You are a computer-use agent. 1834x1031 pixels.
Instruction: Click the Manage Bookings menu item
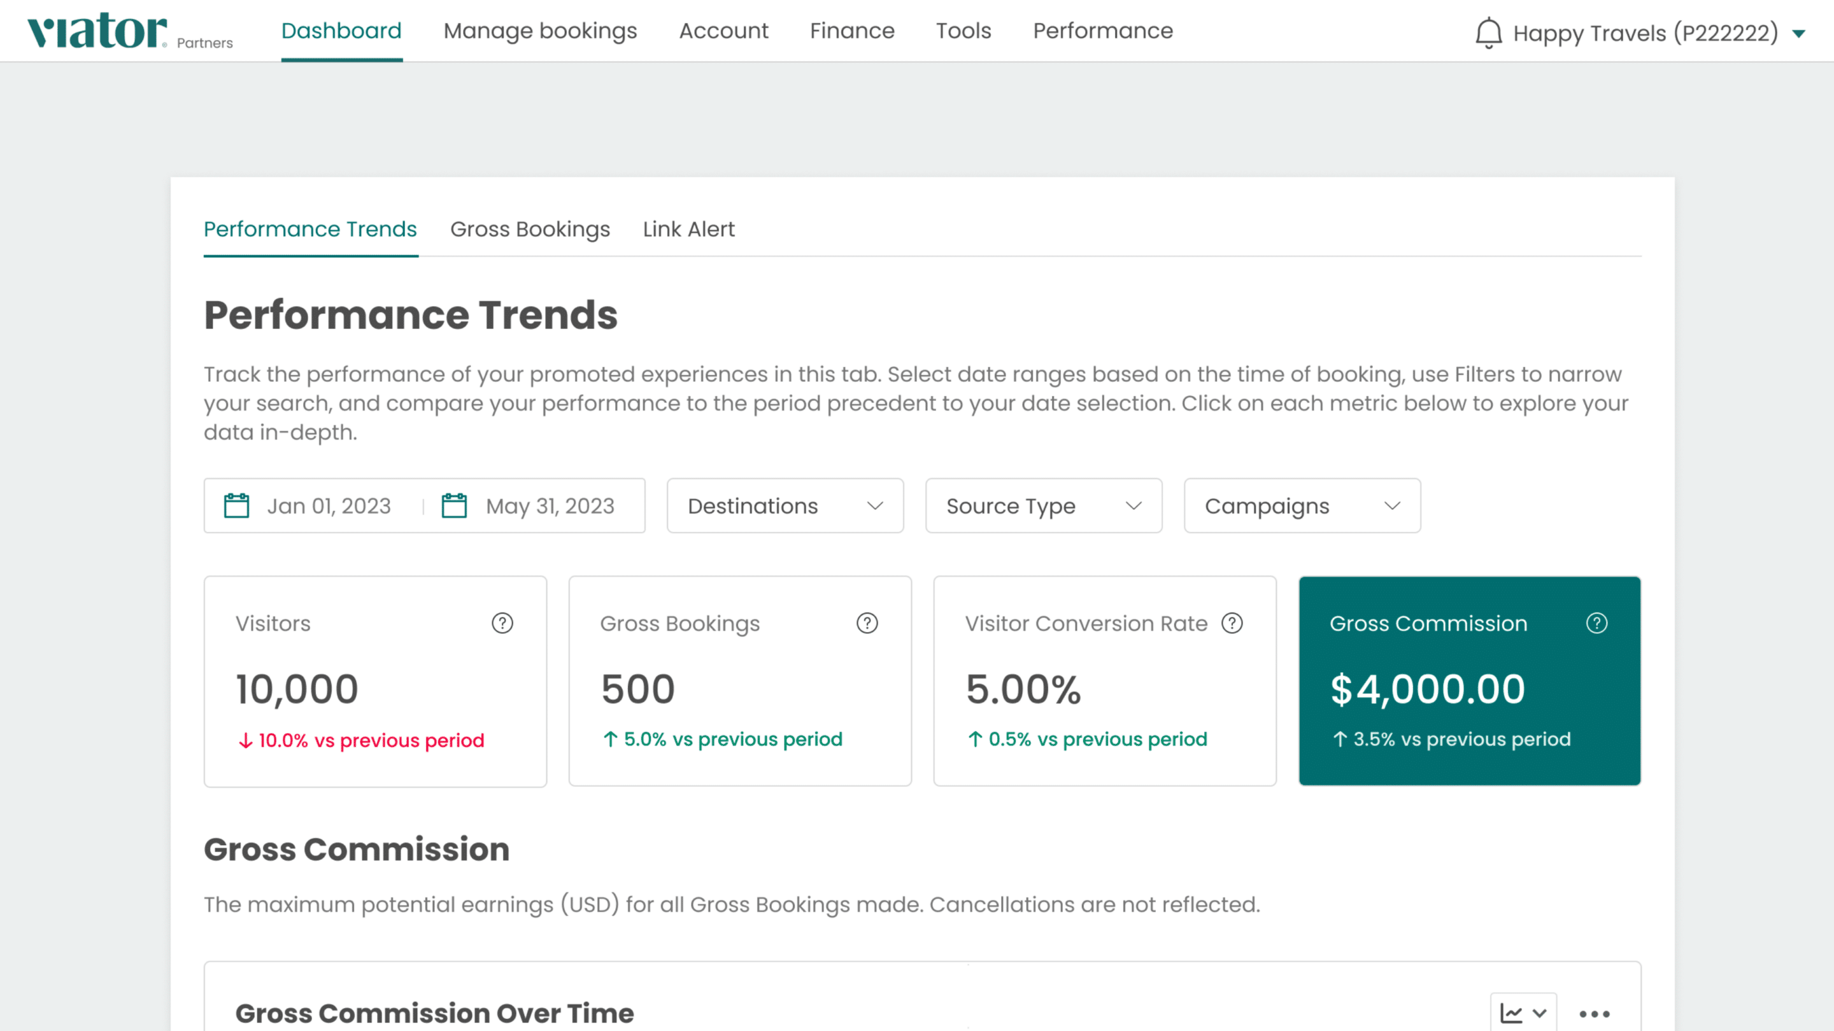tap(541, 30)
